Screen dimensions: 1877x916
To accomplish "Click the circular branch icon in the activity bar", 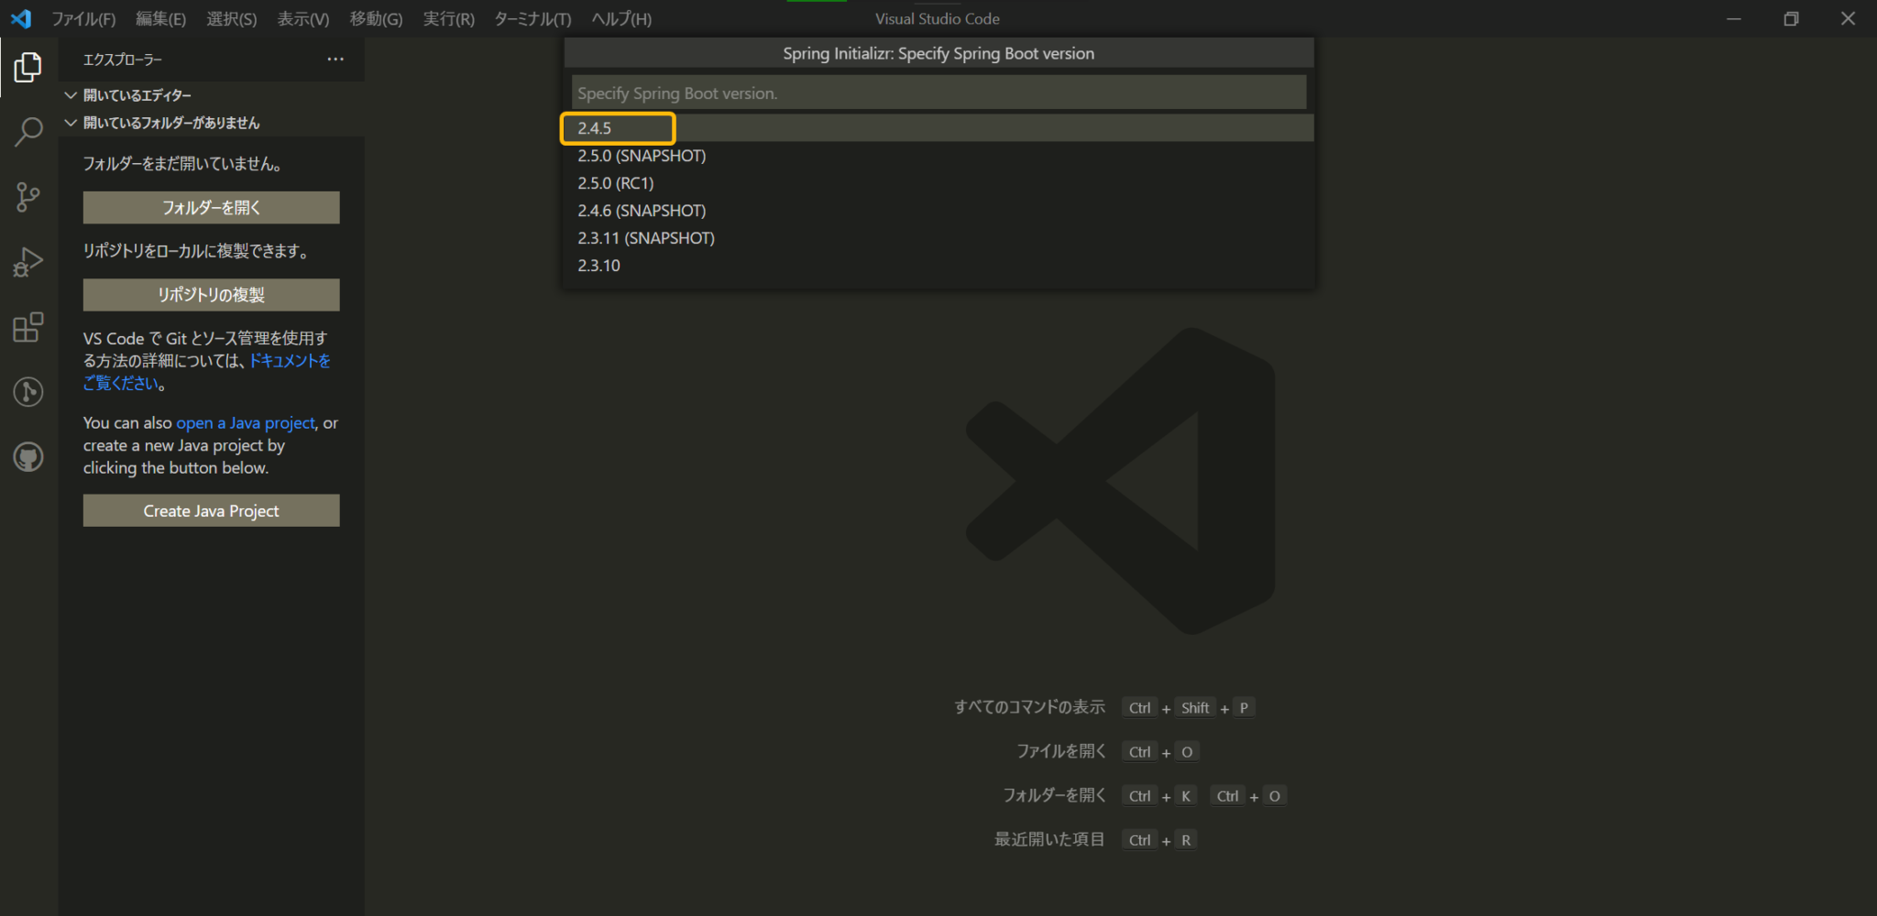I will tap(28, 391).
